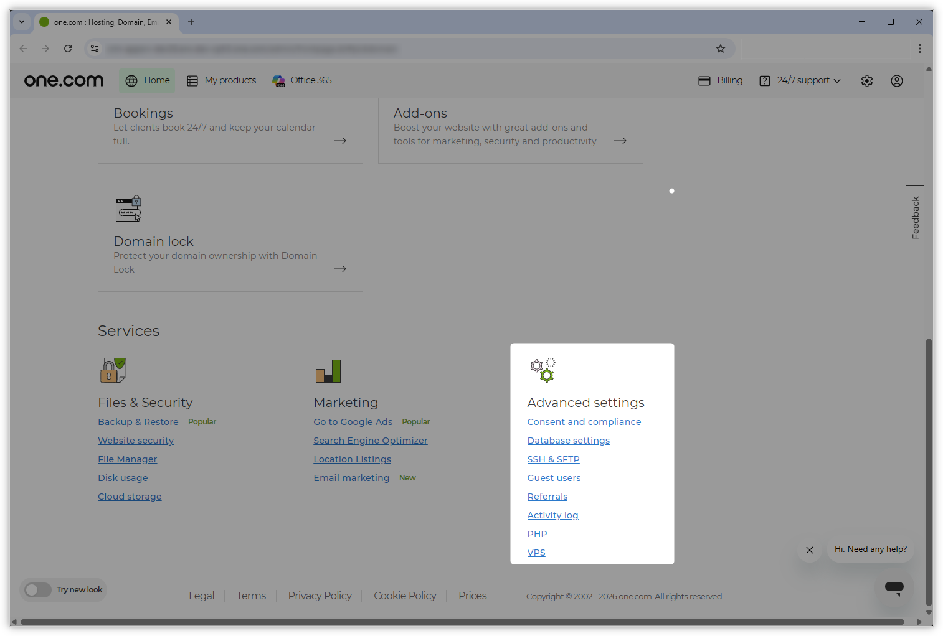Open the browser tab search chevron
The height and width of the screenshot is (636, 943).
pyautogui.click(x=21, y=22)
